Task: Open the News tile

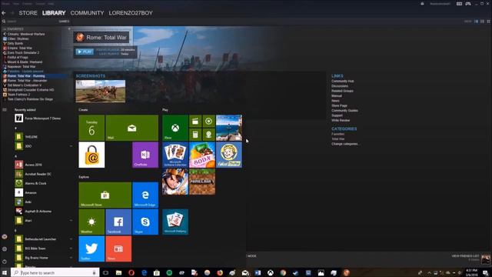Action: tap(118, 249)
